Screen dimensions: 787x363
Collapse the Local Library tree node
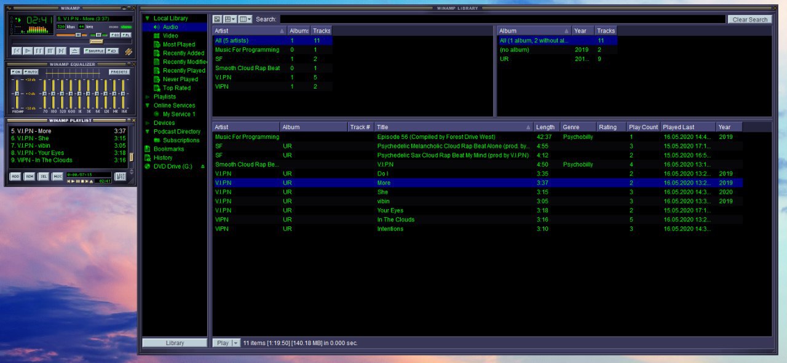coord(148,18)
